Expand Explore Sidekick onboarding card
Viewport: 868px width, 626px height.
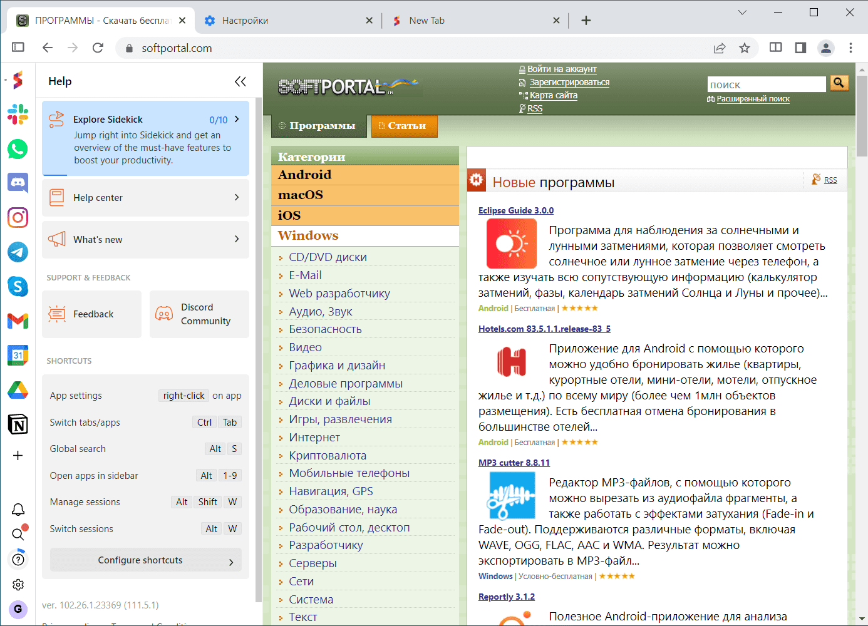point(145,138)
